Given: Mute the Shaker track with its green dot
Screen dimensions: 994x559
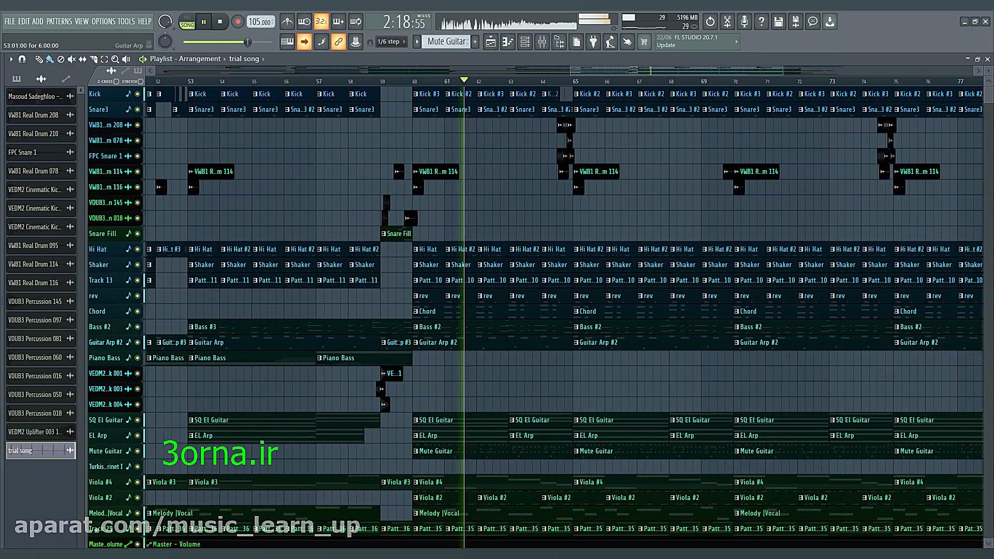Looking at the screenshot, I should (137, 265).
